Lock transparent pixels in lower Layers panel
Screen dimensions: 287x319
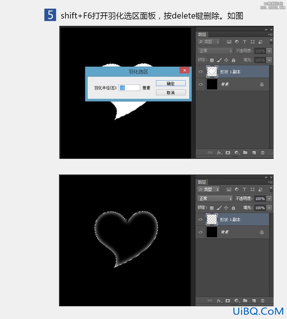coord(212,208)
